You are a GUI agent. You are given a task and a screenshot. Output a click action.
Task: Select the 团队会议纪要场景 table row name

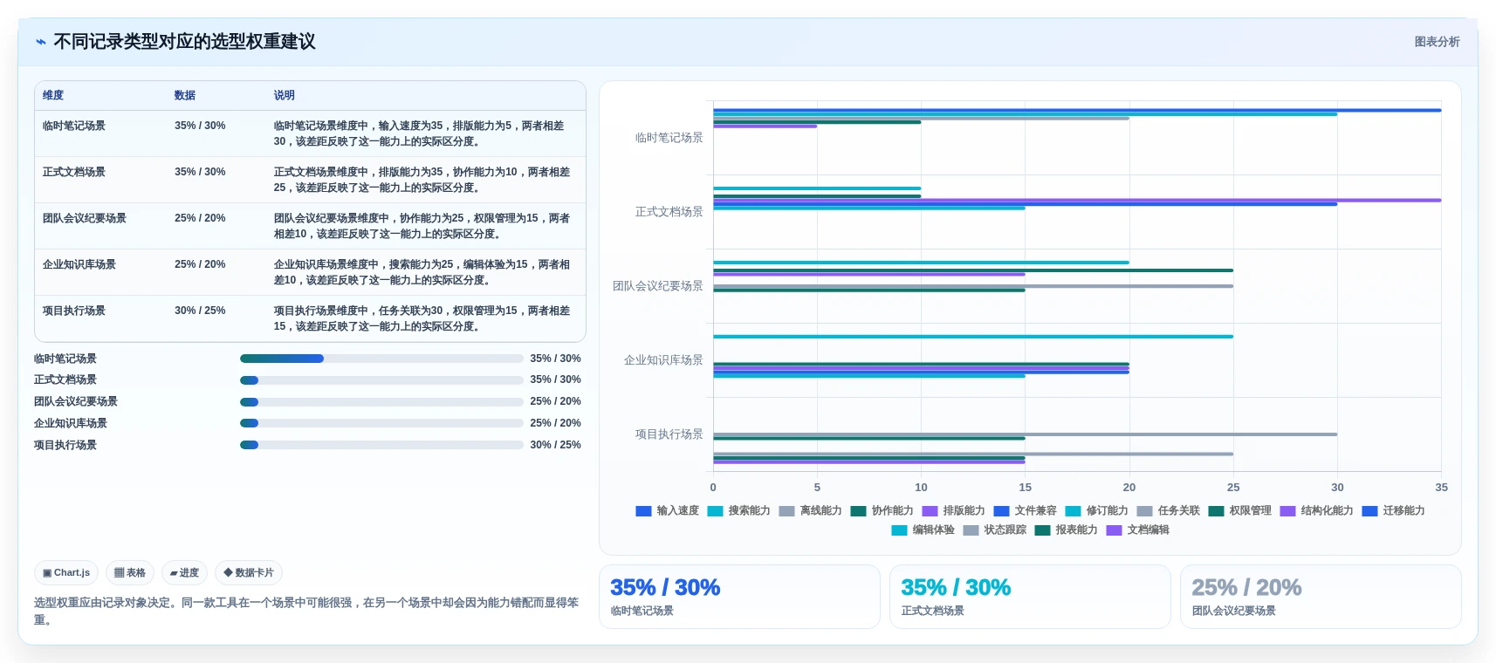85,218
